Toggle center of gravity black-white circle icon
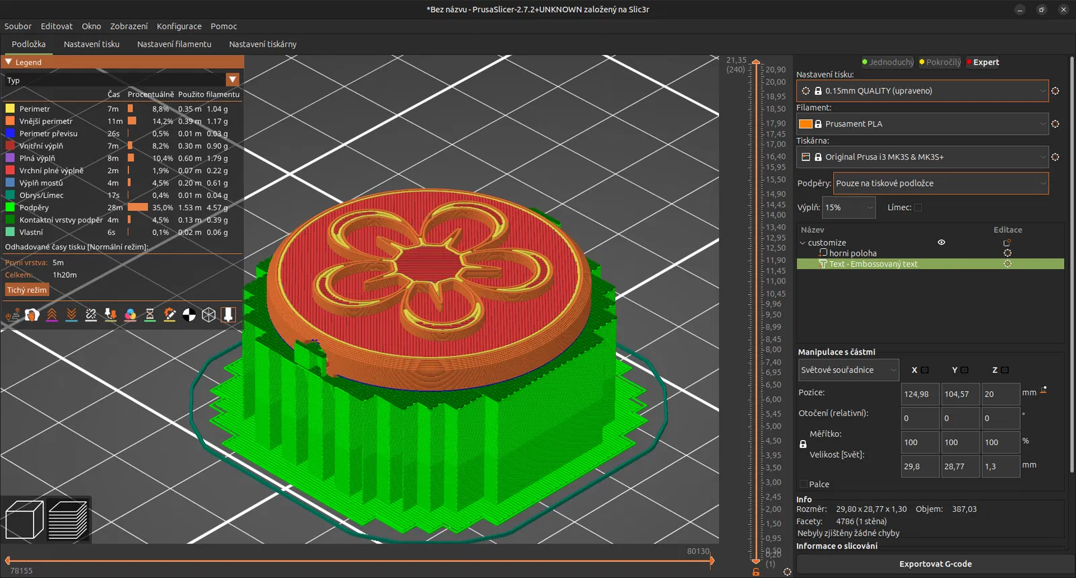Screen dimensions: 1076x578 (190, 315)
